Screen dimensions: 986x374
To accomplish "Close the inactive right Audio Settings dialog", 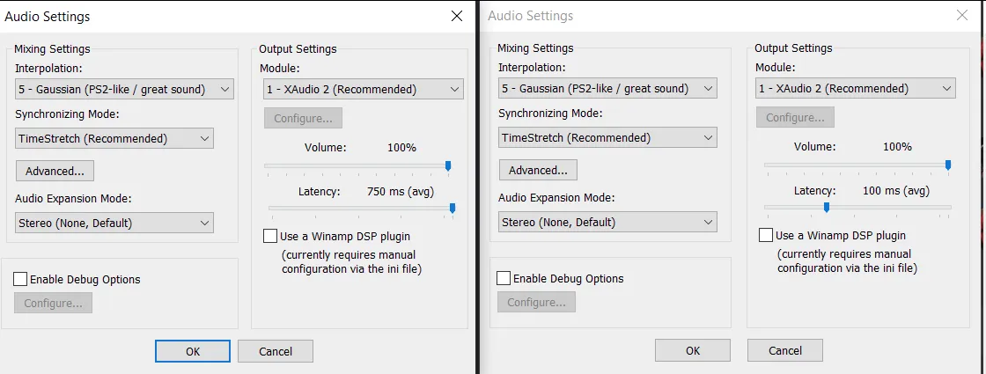I will coord(961,16).
